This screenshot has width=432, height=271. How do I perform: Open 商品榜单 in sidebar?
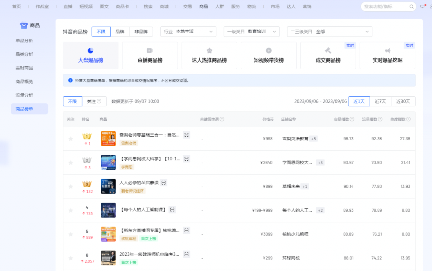pyautogui.click(x=30, y=109)
